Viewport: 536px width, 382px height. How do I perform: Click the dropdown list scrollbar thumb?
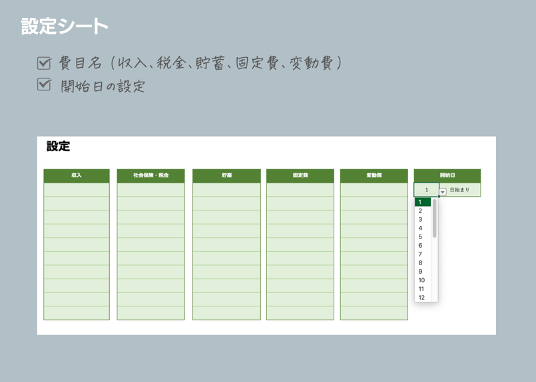pos(435,219)
